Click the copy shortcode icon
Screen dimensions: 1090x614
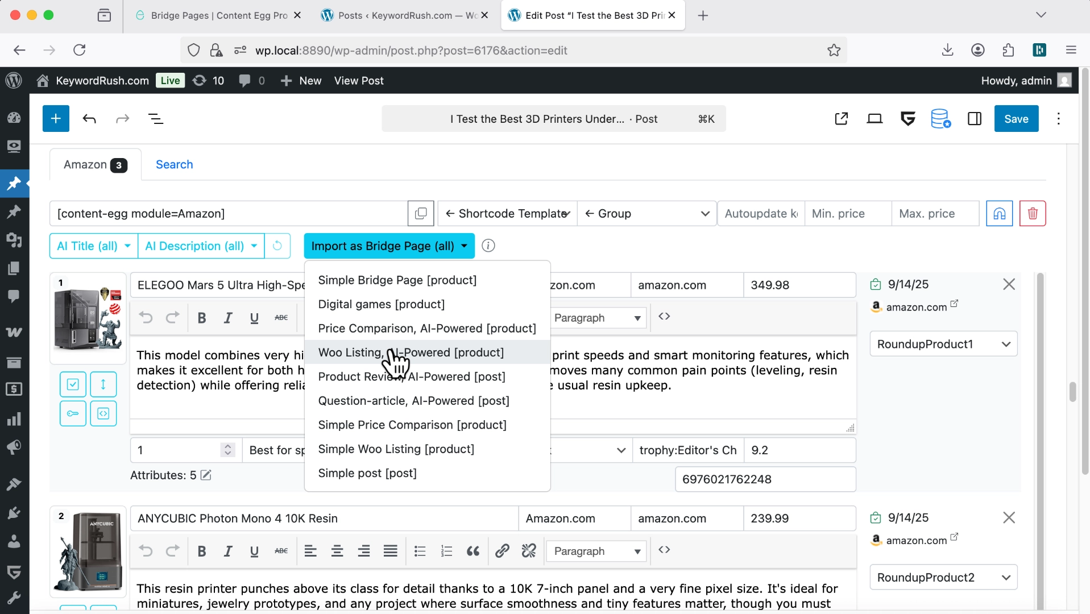(x=421, y=214)
